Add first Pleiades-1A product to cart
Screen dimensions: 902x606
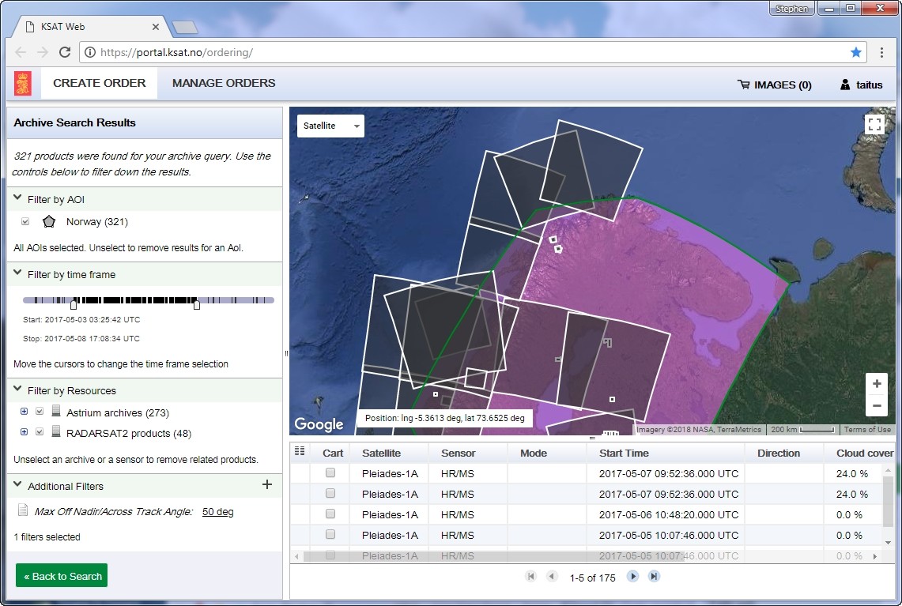[329, 472]
